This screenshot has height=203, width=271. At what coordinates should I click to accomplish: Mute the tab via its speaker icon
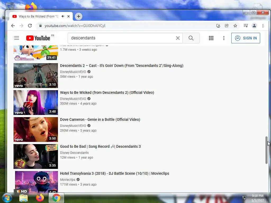tap(63, 16)
